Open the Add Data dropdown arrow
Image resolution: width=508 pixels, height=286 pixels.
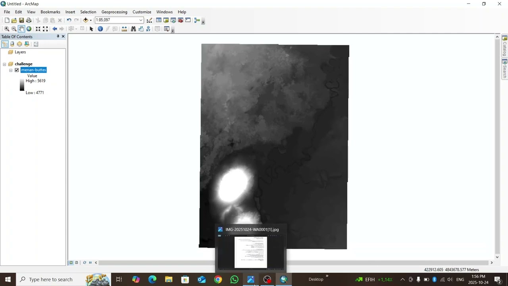pos(90,20)
